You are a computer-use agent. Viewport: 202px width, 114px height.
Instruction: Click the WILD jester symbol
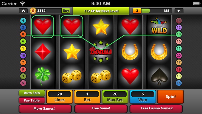pos(159,26)
